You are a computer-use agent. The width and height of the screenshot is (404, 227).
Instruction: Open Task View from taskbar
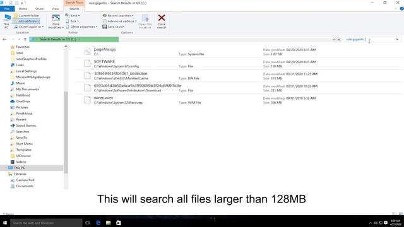(88, 223)
